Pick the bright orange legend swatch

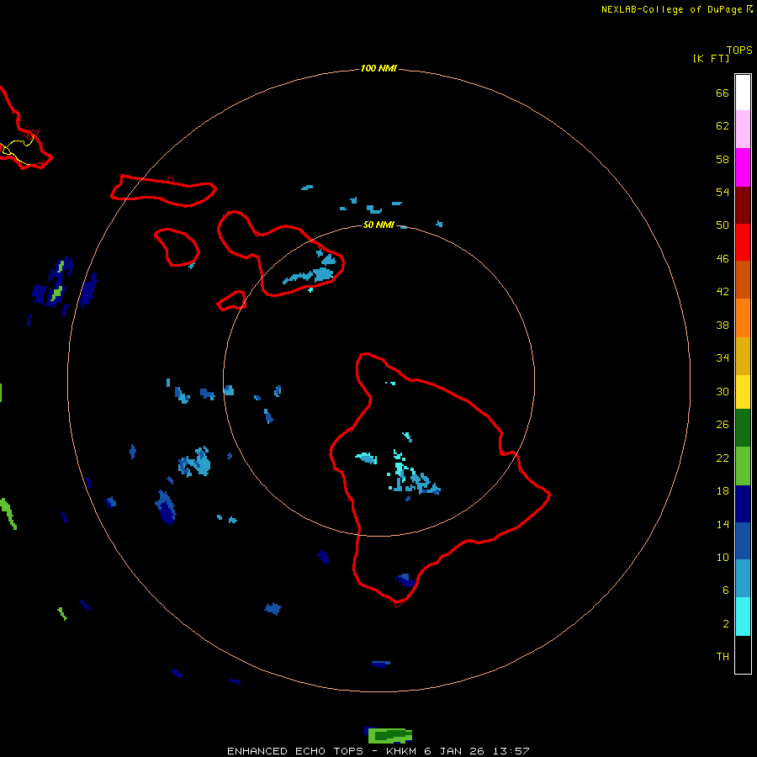743,318
